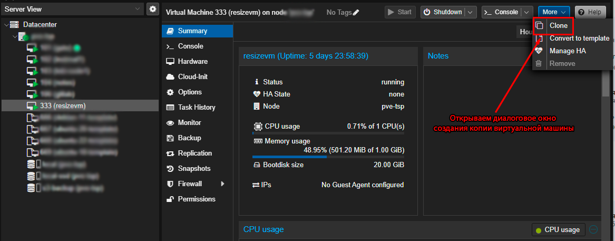Choose Convert to template
Image resolution: width=615 pixels, height=241 pixels.
(579, 38)
